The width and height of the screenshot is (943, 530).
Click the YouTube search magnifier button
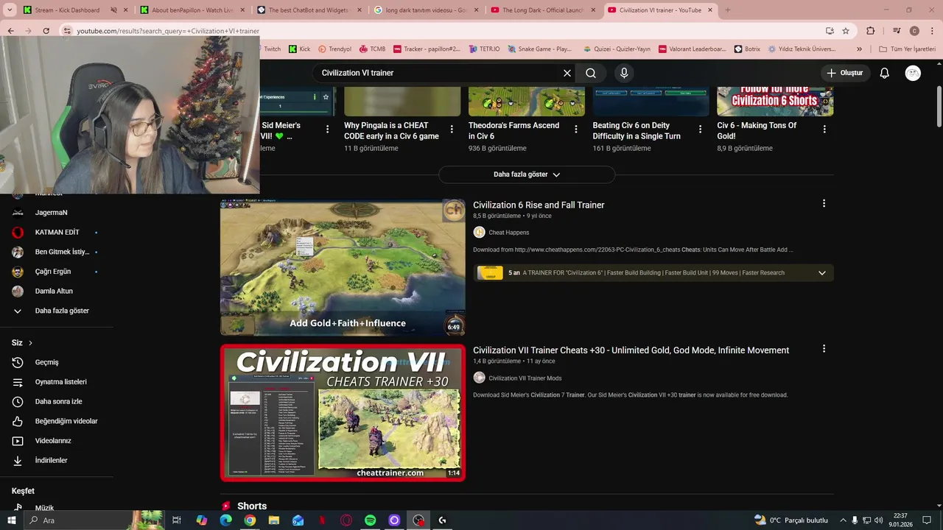tap(591, 73)
